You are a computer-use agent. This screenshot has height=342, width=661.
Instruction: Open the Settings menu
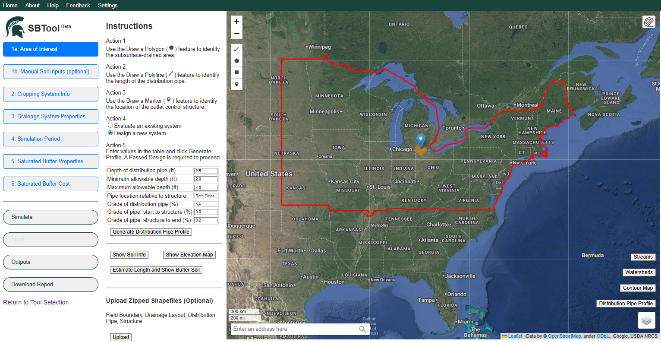(107, 5)
